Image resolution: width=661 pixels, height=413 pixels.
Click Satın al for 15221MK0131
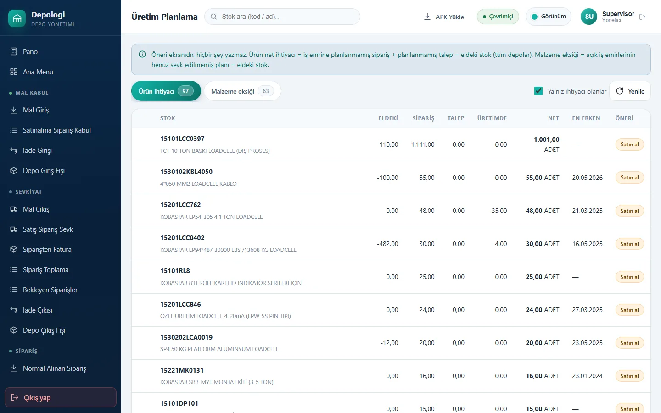[x=629, y=376]
